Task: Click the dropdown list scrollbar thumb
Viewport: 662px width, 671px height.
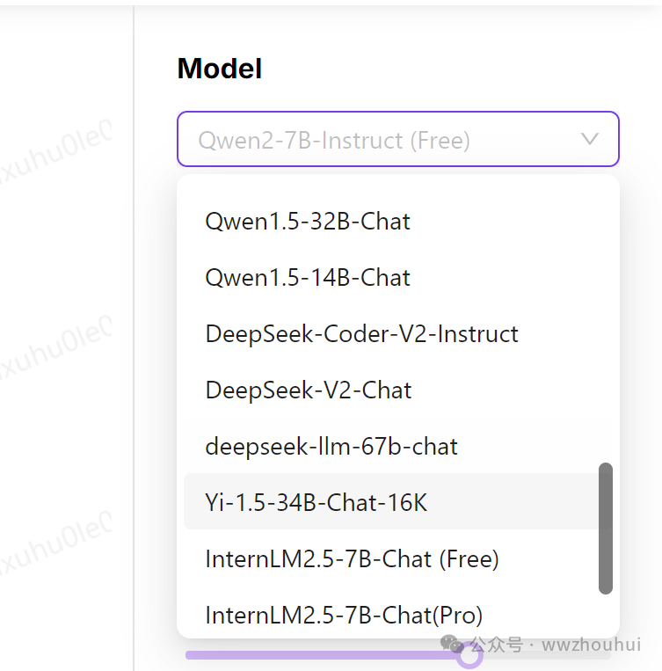Action: click(x=605, y=528)
